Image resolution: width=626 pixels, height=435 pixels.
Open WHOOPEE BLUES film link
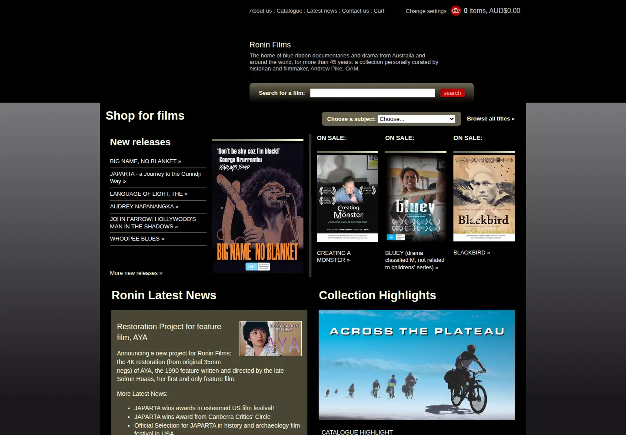(x=137, y=239)
